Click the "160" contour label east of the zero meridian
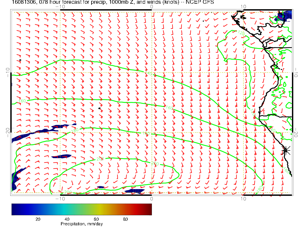 tap(169, 108)
